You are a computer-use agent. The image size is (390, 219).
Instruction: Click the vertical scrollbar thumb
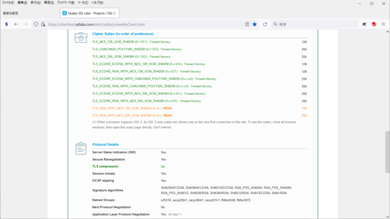click(x=388, y=152)
